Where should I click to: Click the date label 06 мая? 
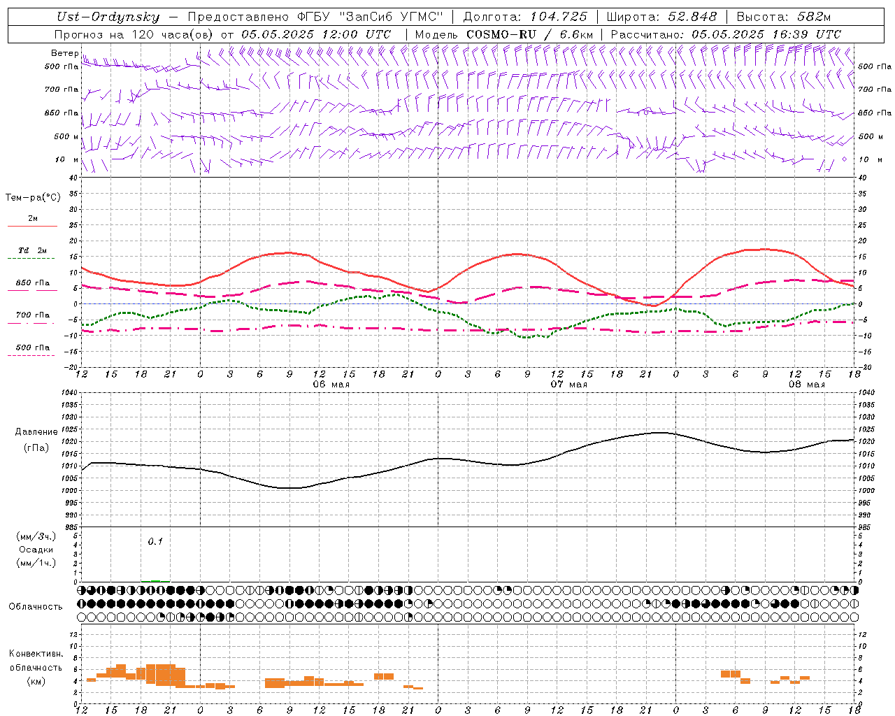pos(331,385)
